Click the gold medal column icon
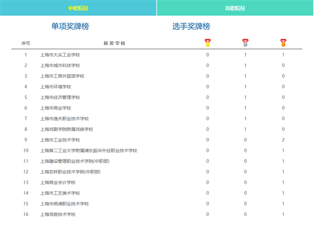The image size is (314, 225). click(208, 43)
